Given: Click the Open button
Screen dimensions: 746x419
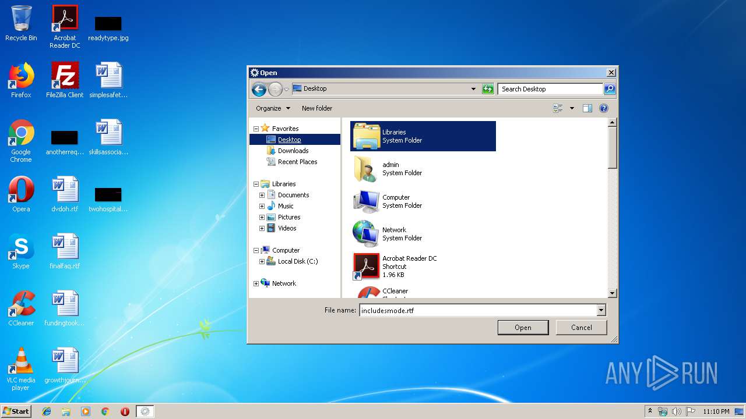Looking at the screenshot, I should pos(523,328).
